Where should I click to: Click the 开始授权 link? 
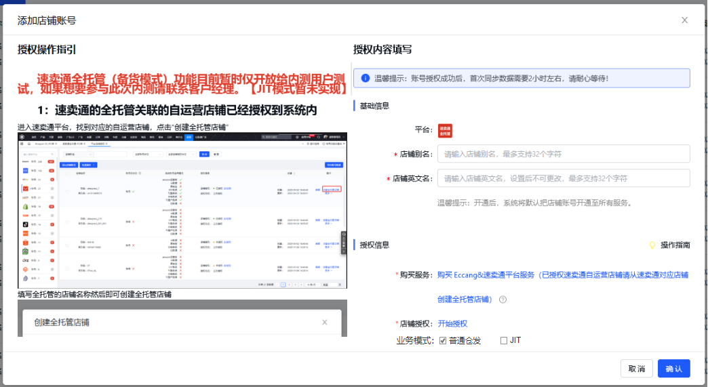point(452,323)
